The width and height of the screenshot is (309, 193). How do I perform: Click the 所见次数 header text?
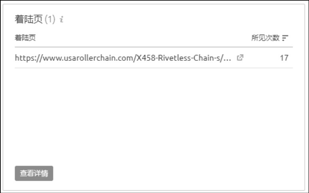pos(265,38)
